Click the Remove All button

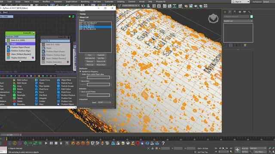pyautogui.click(x=101, y=62)
